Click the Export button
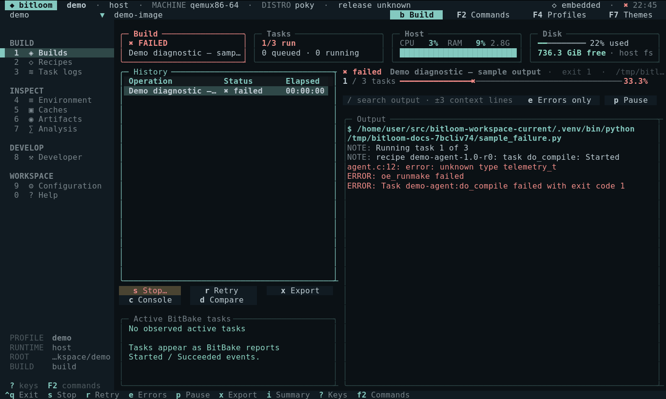 (300, 291)
